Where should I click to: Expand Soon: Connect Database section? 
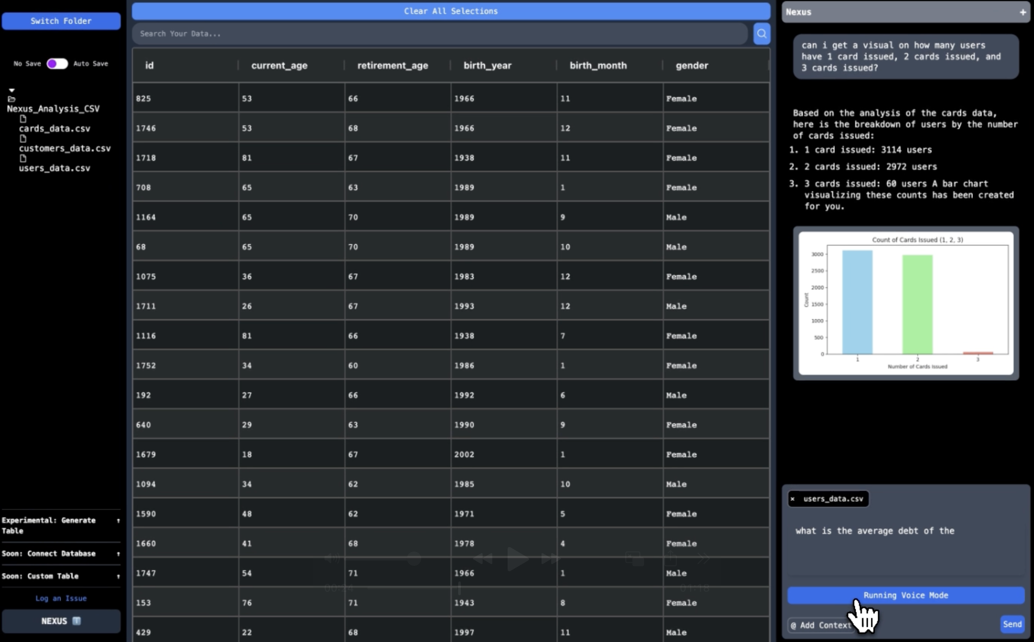[118, 554]
